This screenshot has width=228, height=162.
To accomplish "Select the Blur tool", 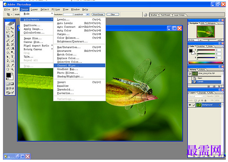I will (8, 52).
